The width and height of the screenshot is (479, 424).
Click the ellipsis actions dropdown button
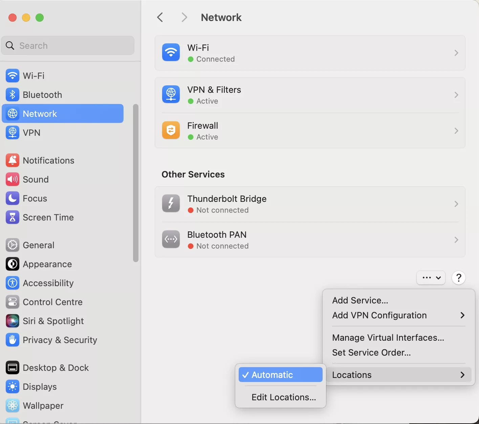[x=431, y=278]
